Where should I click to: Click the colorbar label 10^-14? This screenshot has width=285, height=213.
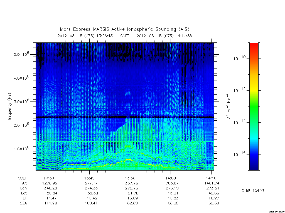240,122
